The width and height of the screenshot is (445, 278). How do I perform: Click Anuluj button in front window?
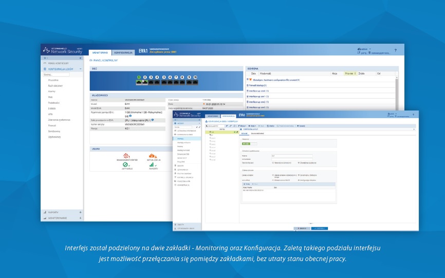(x=302, y=228)
